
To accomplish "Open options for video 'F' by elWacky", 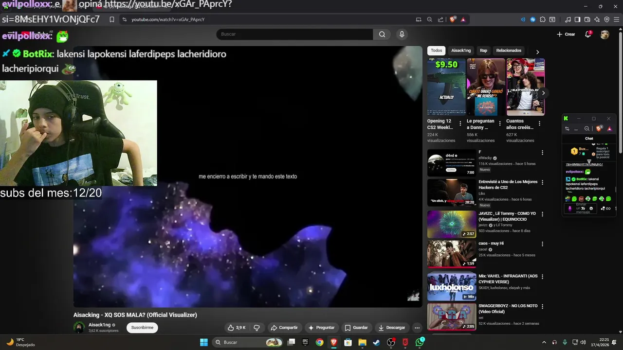I will (x=542, y=153).
